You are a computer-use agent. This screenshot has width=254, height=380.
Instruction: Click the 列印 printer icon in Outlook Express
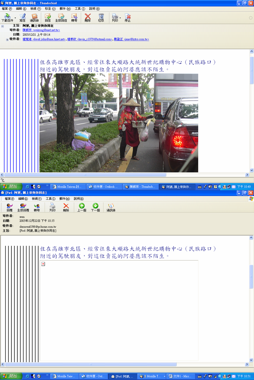(53, 207)
